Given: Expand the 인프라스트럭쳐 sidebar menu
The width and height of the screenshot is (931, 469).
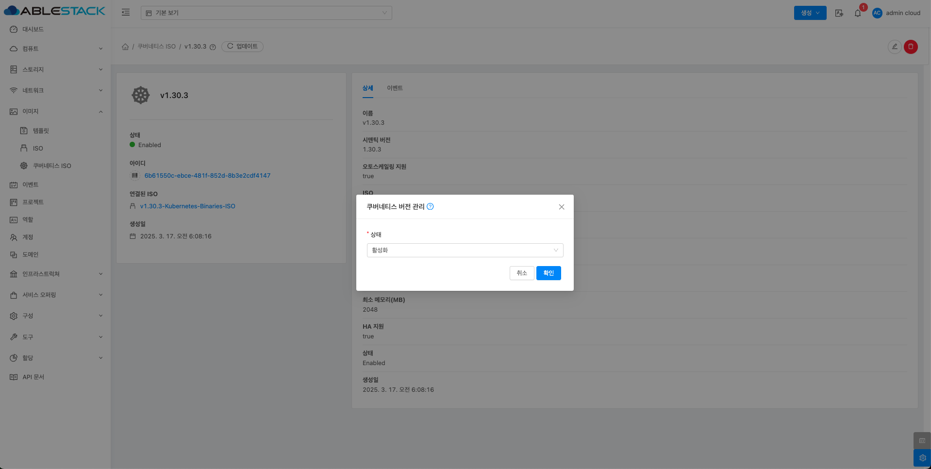Looking at the screenshot, I should point(56,274).
